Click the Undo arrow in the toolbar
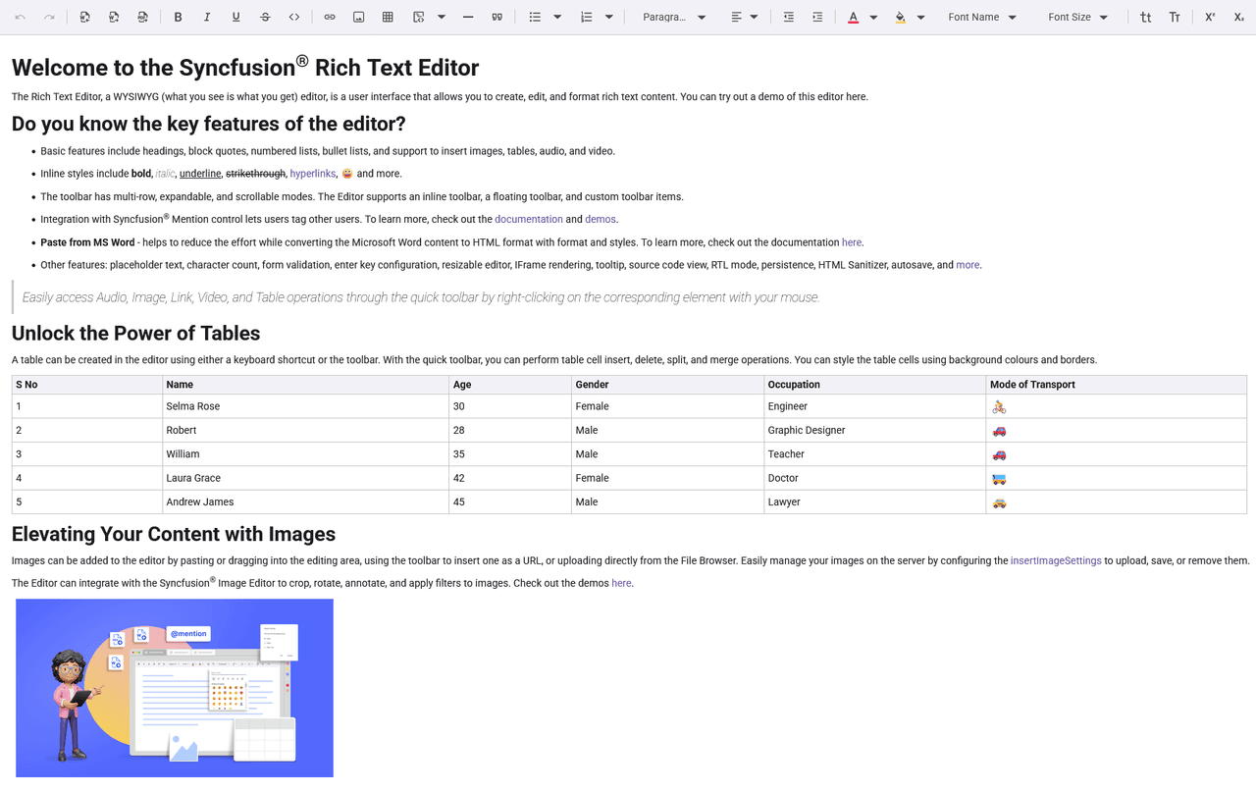 click(x=21, y=17)
